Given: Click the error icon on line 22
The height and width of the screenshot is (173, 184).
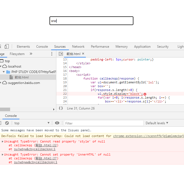Looking at the screenshot, I should click(x=145, y=94).
